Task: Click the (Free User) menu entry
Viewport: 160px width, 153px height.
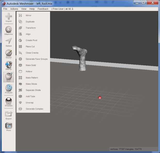Action: click(62, 9)
